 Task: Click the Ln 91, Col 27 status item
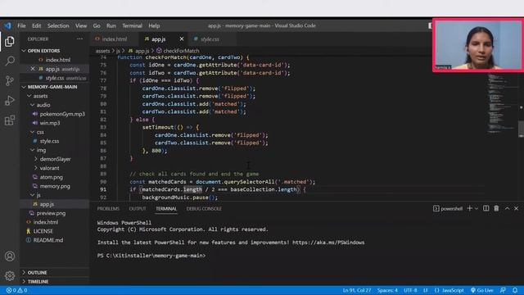[x=357, y=290]
